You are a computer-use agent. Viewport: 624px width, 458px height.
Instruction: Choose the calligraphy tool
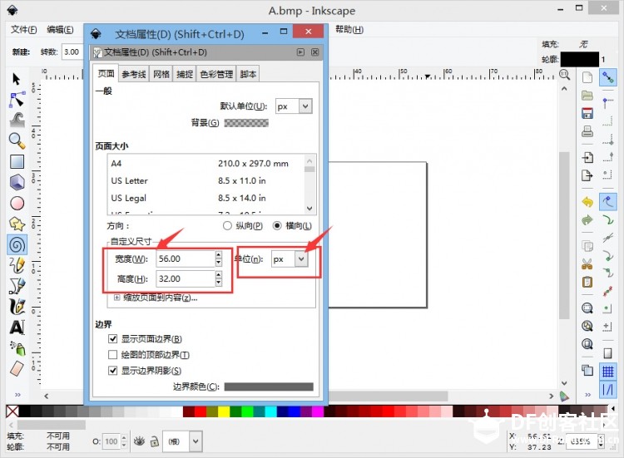click(17, 307)
